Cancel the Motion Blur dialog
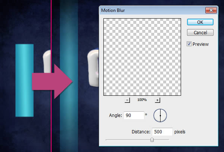The width and height of the screenshot is (224, 152). (200, 32)
